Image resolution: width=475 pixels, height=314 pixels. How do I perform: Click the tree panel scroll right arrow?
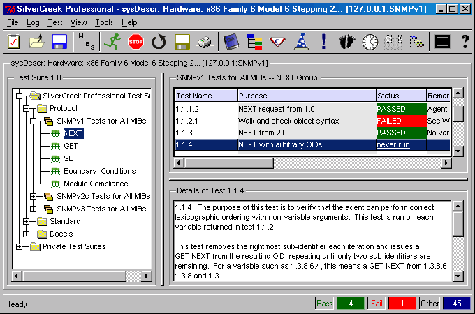pos(147,276)
